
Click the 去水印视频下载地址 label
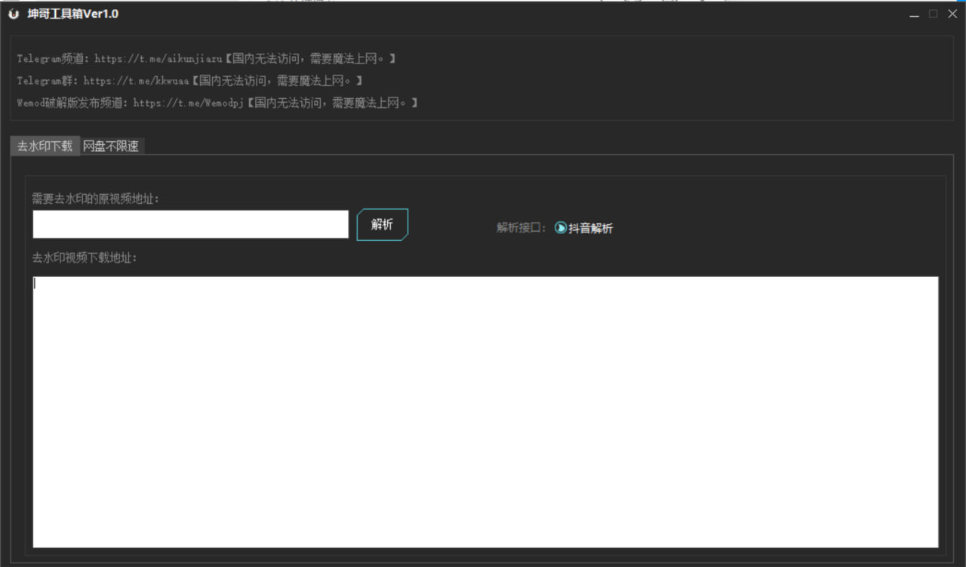[x=84, y=257]
